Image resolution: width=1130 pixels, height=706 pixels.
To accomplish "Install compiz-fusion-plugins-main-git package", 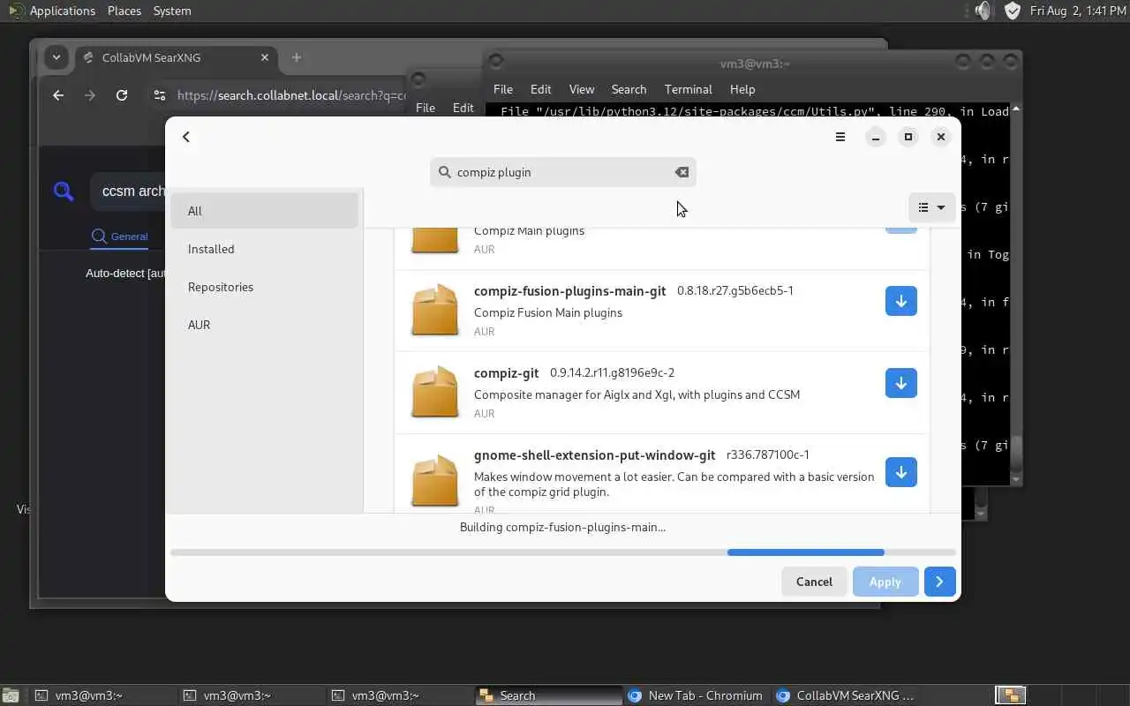I will click(x=900, y=301).
